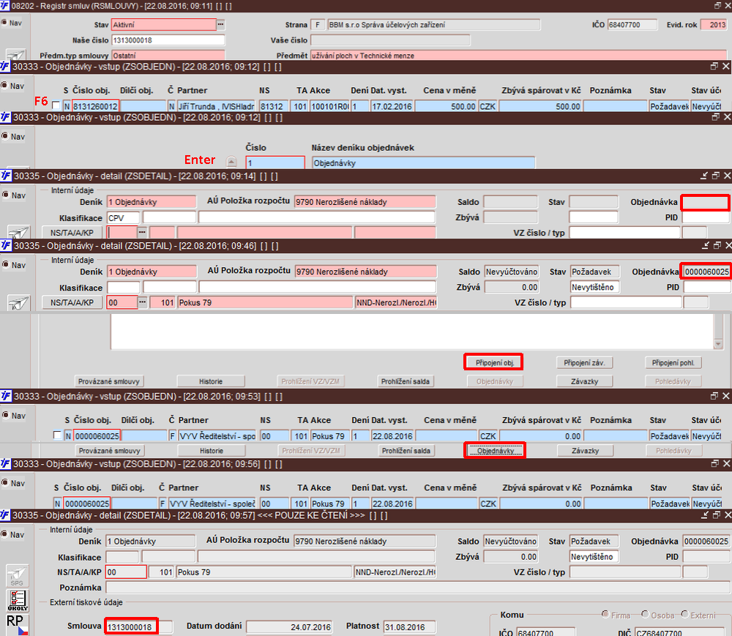
Task: Click Předm.typ smlouvy field Ostatní
Action: point(168,56)
